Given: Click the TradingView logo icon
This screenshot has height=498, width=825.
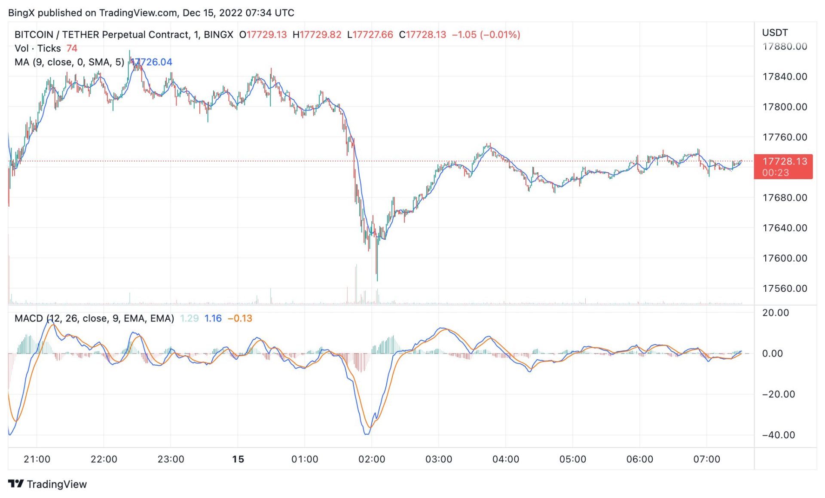Looking at the screenshot, I should pyautogui.click(x=16, y=484).
